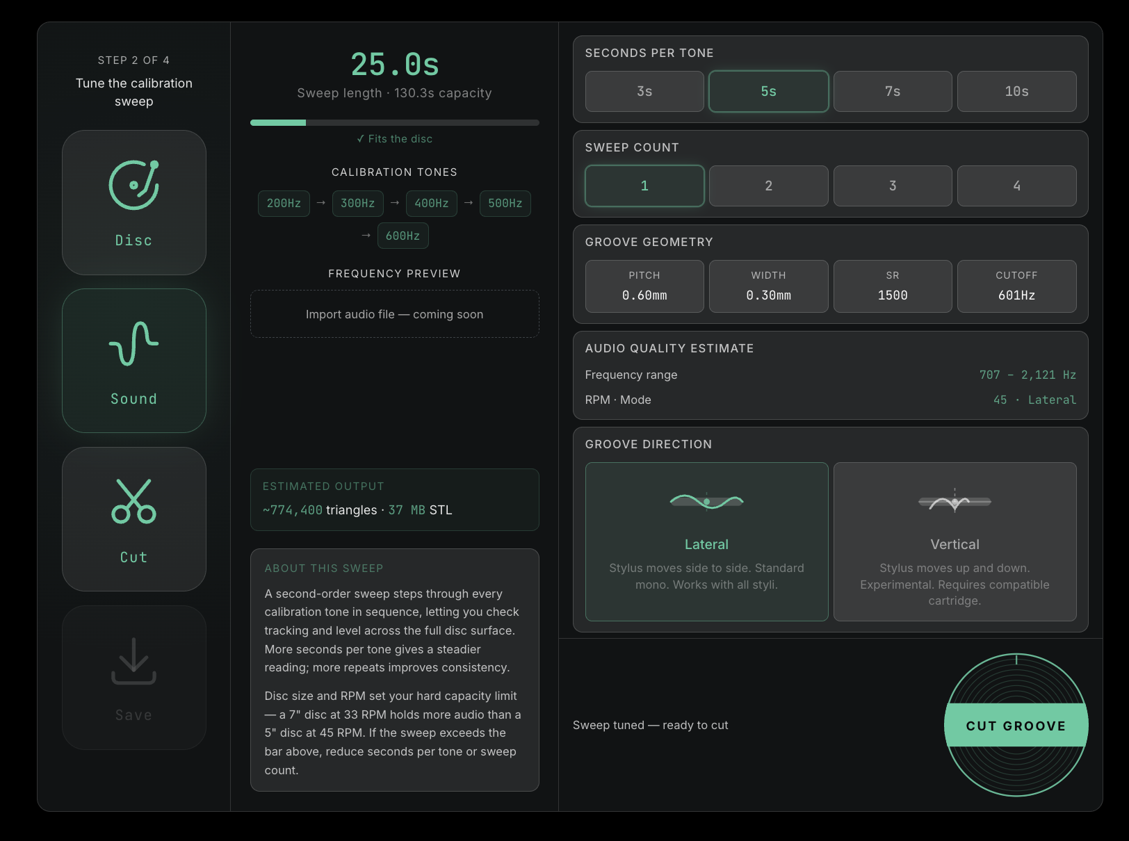This screenshot has width=1129, height=841.
Task: Click the 300Hz calibration tone chip
Action: point(357,203)
